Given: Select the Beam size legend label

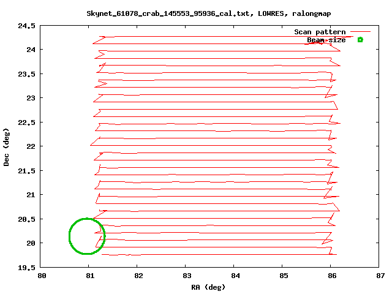Looking at the screenshot, I should tap(326, 40).
